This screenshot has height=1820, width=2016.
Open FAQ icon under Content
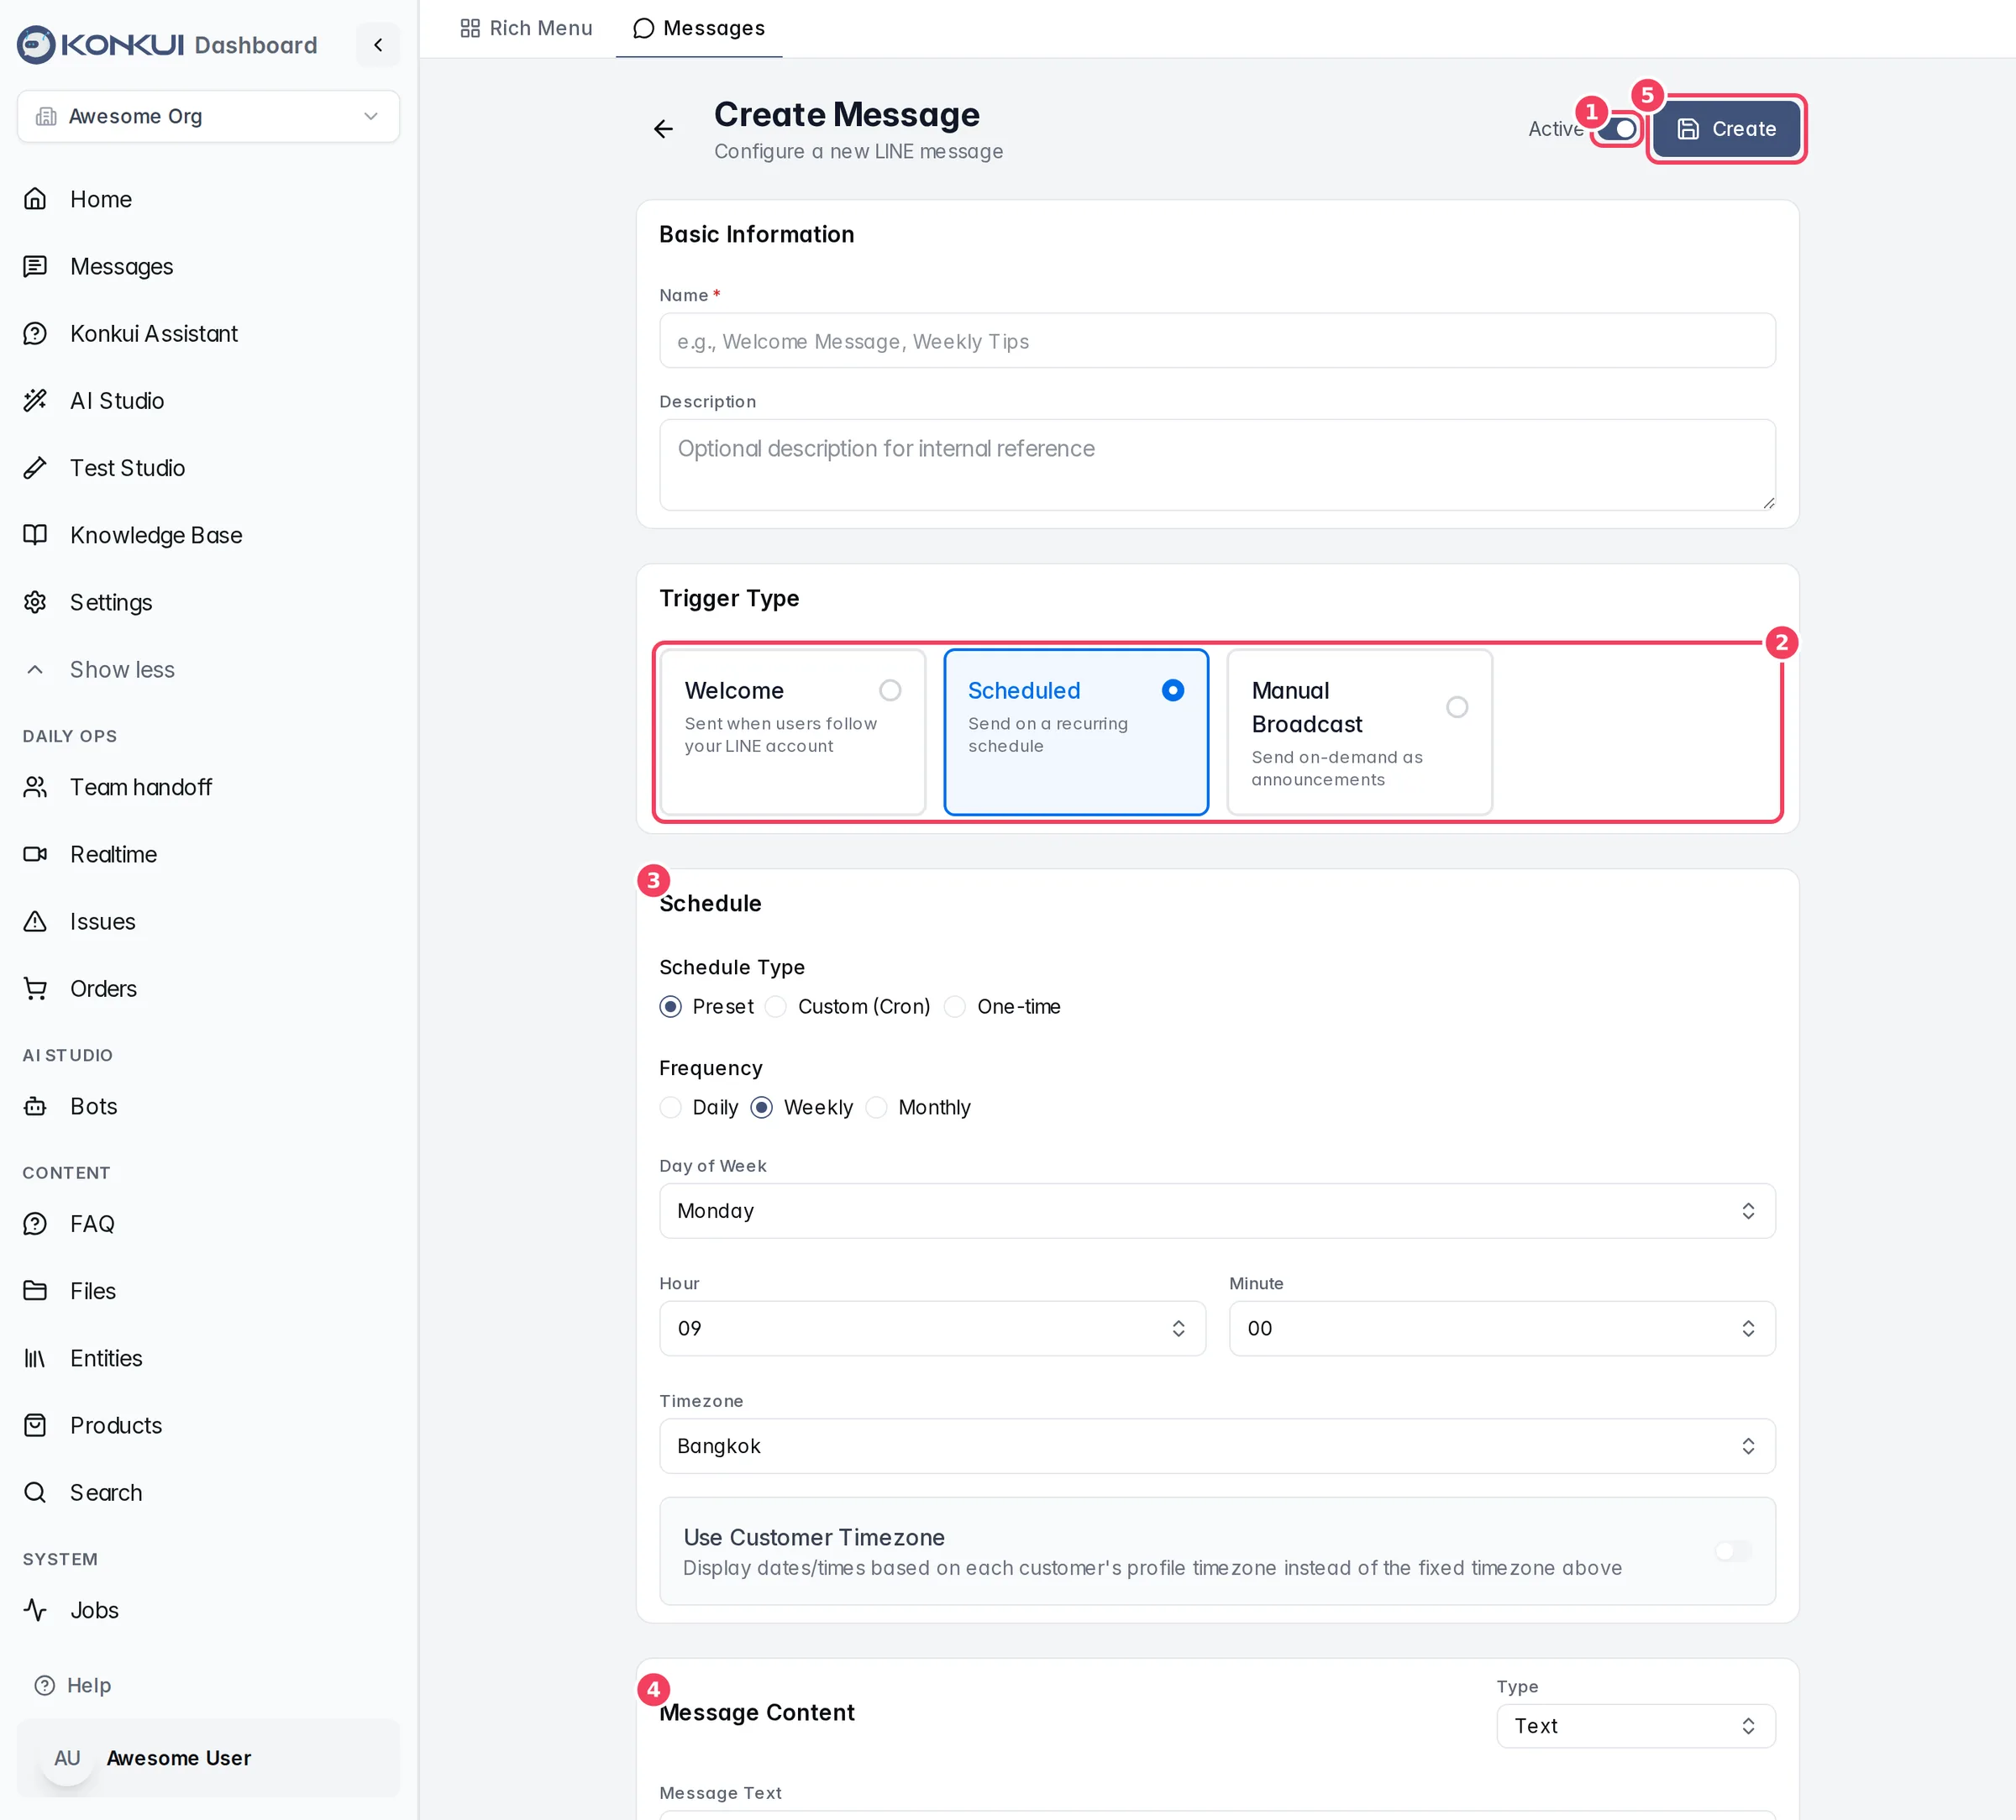coord(35,1224)
